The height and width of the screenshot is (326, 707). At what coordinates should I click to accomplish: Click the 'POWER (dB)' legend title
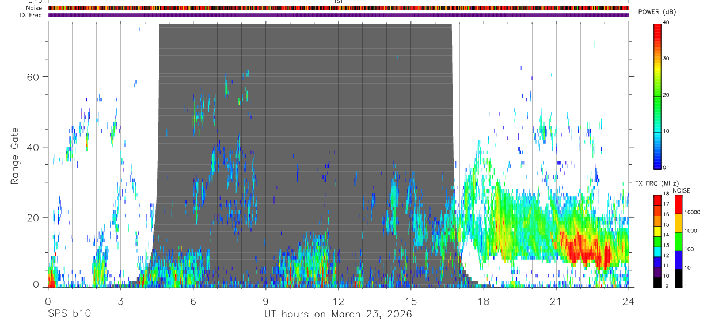(x=657, y=11)
